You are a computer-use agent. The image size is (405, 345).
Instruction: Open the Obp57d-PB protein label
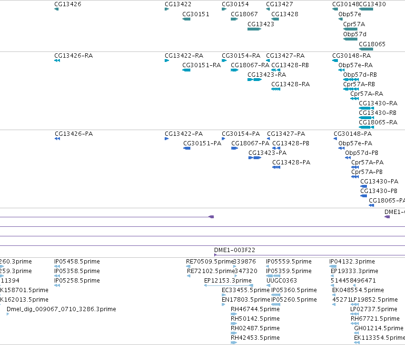click(x=362, y=153)
